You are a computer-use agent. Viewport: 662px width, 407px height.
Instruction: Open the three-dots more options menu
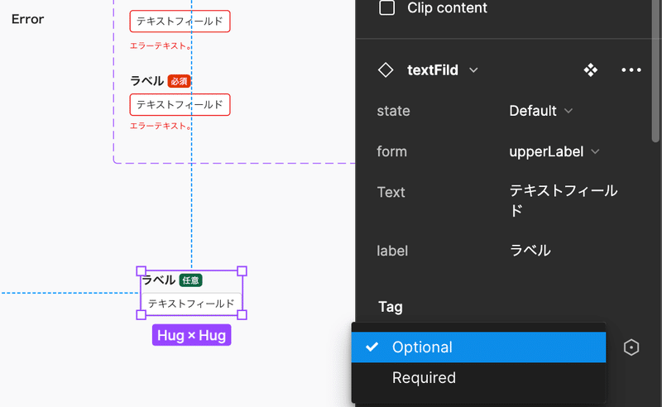click(631, 70)
